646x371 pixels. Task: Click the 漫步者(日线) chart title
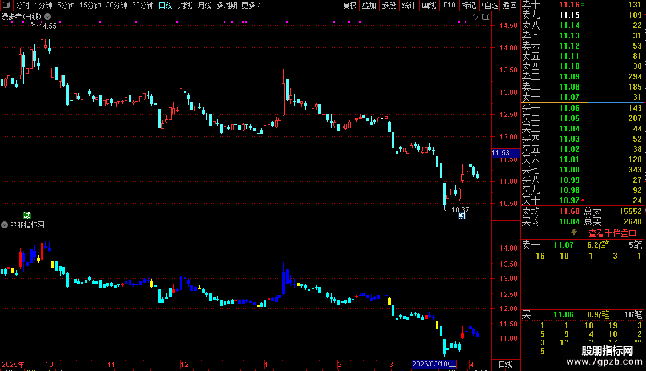coord(21,17)
